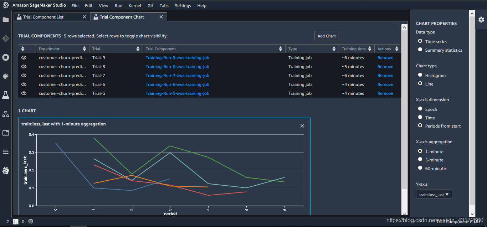
Task: Open the Endpoints network sidebar icon
Action: click(6, 114)
